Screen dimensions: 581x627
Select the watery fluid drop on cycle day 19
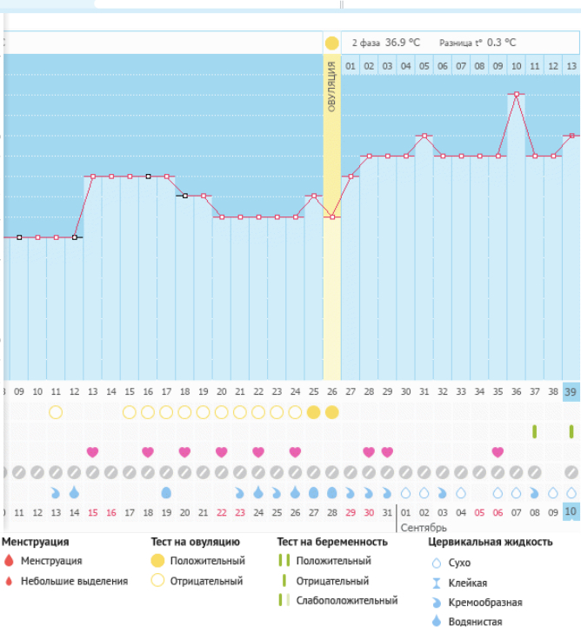coord(166,493)
